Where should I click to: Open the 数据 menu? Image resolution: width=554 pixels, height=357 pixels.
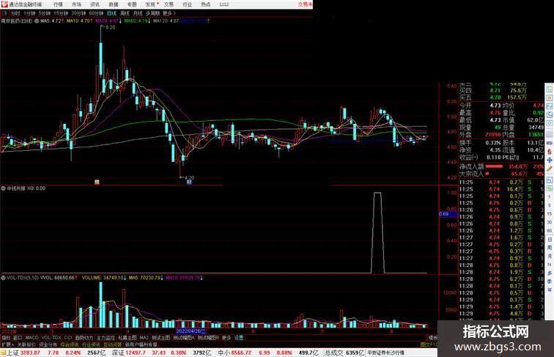(113, 4)
